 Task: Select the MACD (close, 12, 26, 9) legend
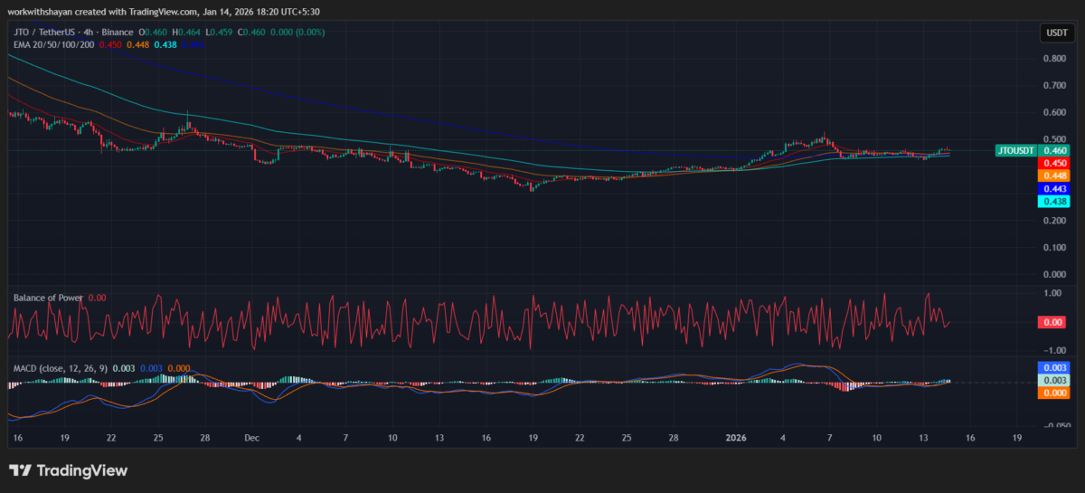[60, 368]
